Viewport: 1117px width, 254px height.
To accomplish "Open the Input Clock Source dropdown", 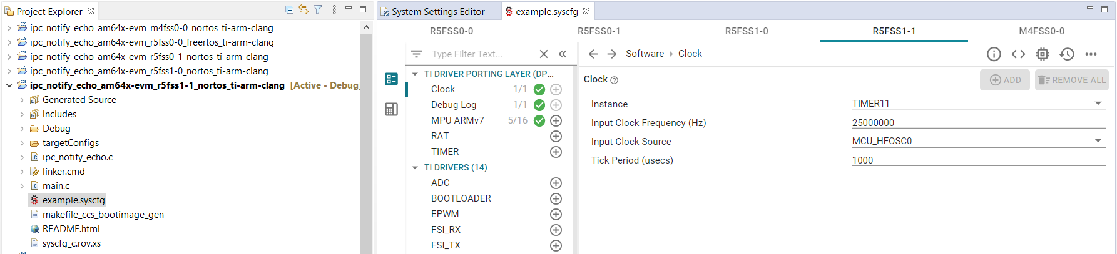I will pos(1098,141).
